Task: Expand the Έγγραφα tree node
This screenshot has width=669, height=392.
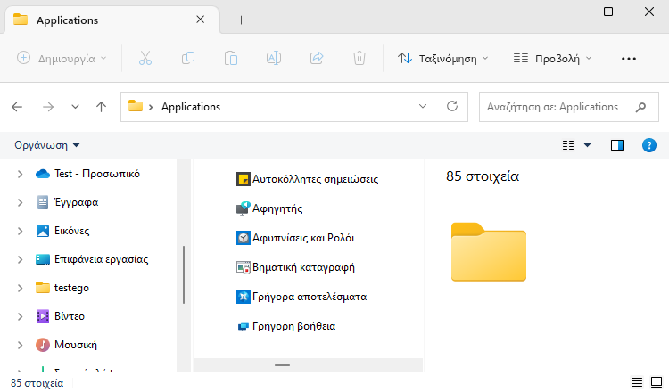Action: [x=20, y=202]
